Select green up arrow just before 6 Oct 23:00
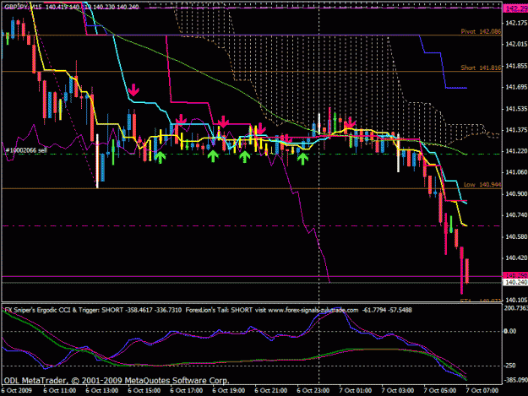528x396 pixels. 303,159
